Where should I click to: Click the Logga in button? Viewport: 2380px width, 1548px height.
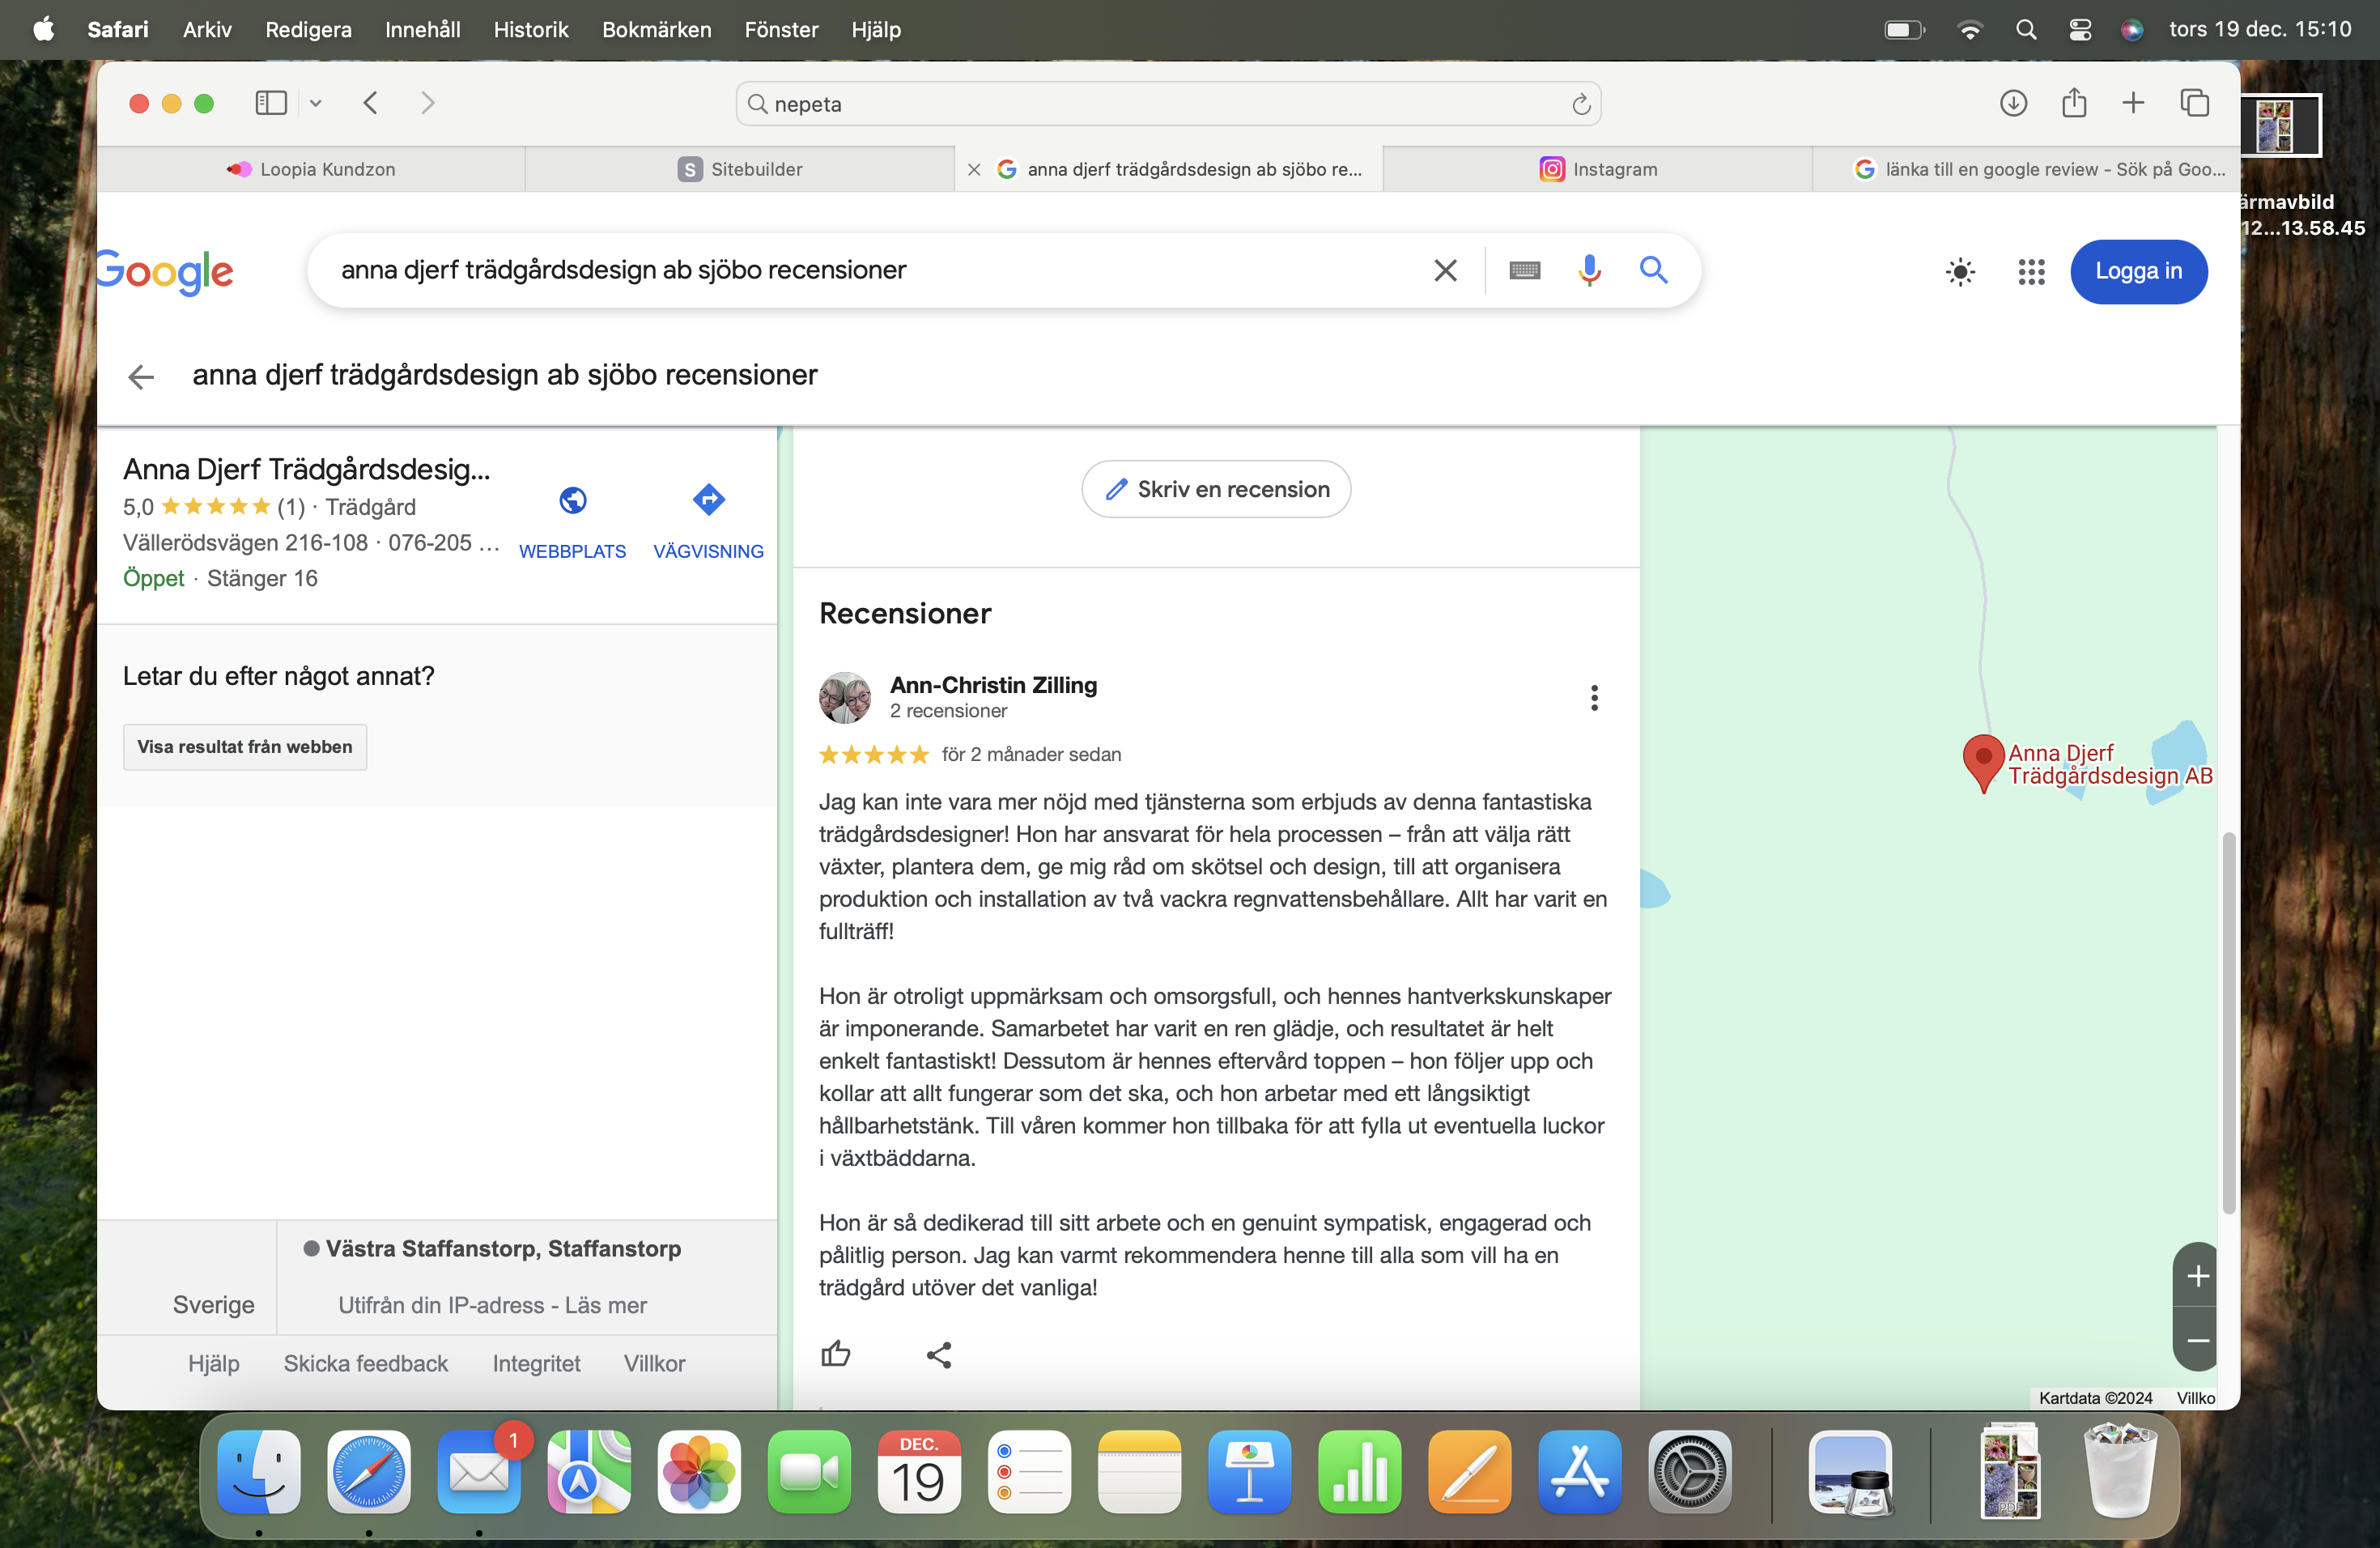coord(2138,271)
